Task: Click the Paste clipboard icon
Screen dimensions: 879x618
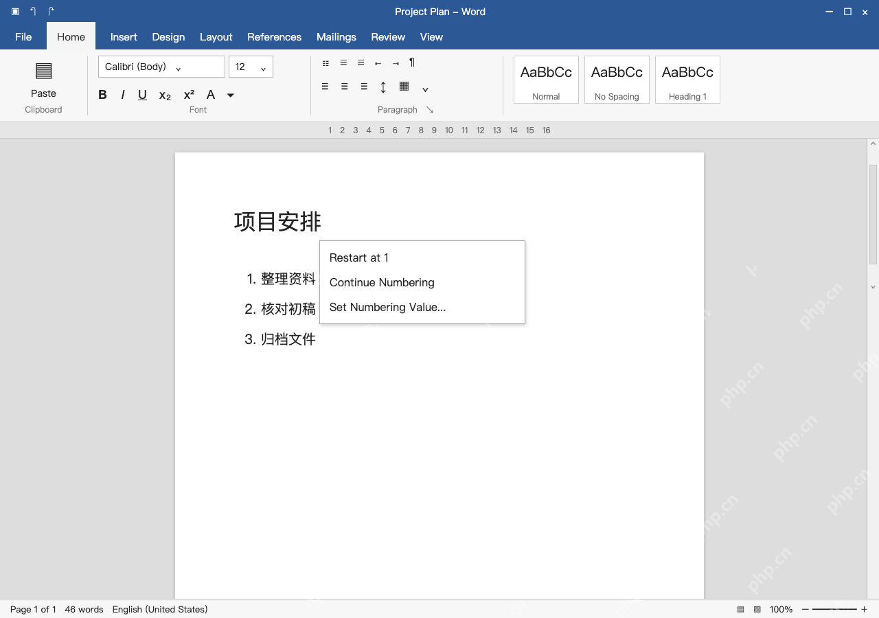Action: [x=43, y=71]
